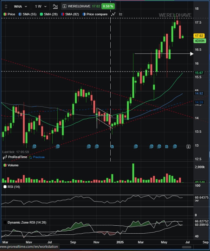Click the info square icon near 13 price
This screenshot has height=251, width=210.
pyautogui.click(x=188, y=147)
